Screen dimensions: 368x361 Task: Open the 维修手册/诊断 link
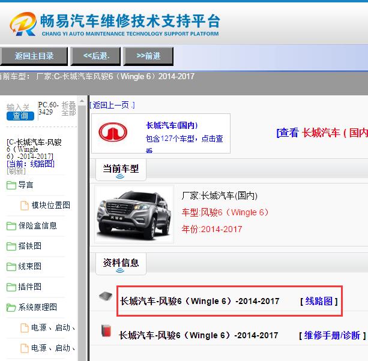tap(332, 335)
